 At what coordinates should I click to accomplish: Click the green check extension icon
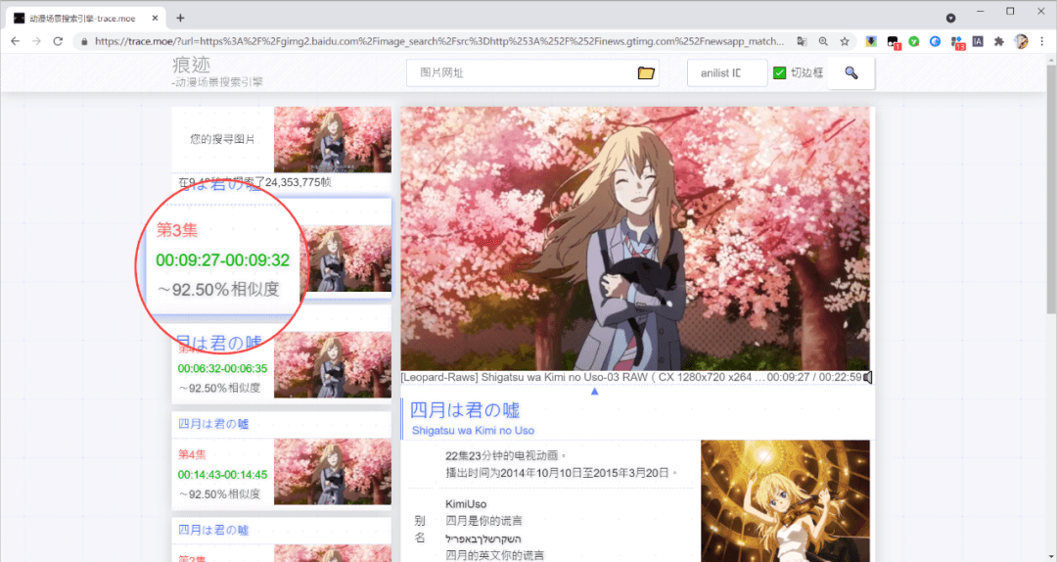(x=914, y=41)
